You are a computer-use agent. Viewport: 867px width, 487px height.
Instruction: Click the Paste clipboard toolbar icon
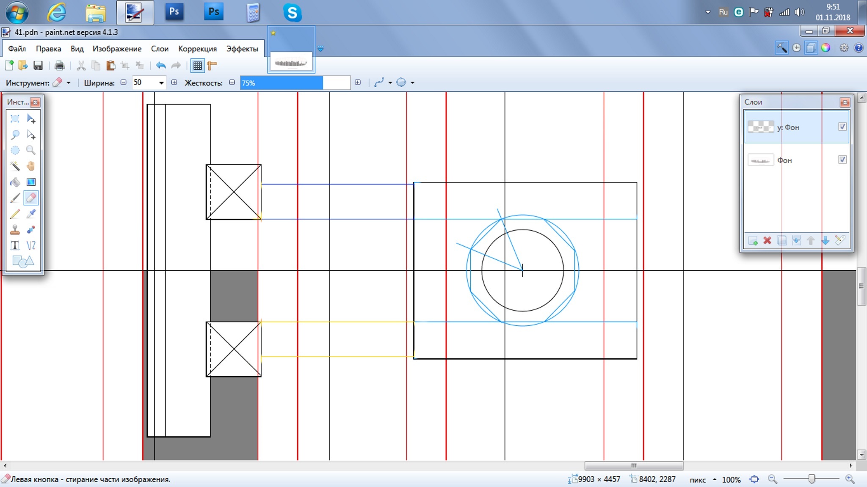110,66
